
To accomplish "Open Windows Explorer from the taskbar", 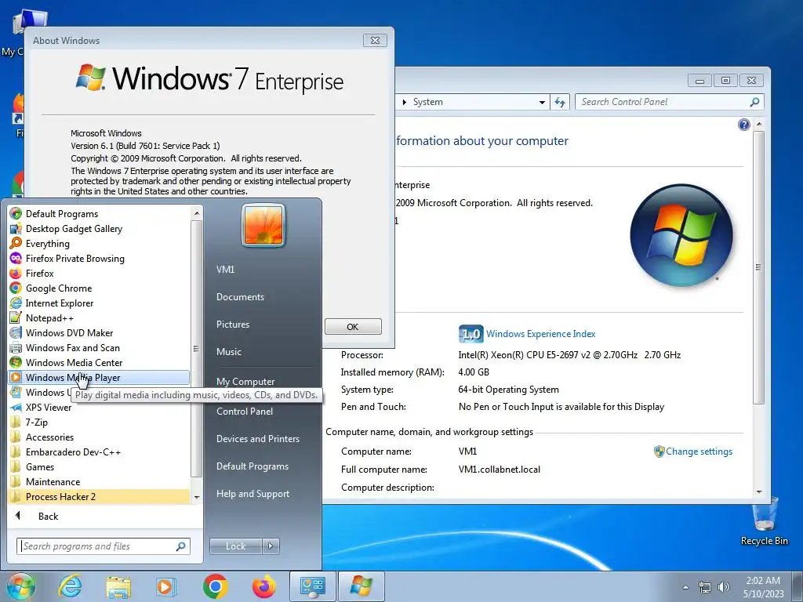I will [118, 586].
